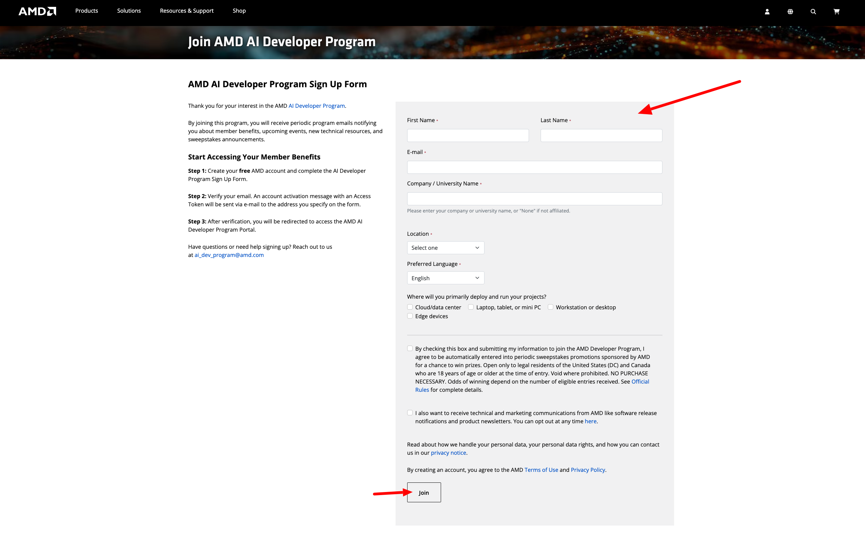Open the Official Rules link
The height and width of the screenshot is (543, 865).
pos(532,386)
